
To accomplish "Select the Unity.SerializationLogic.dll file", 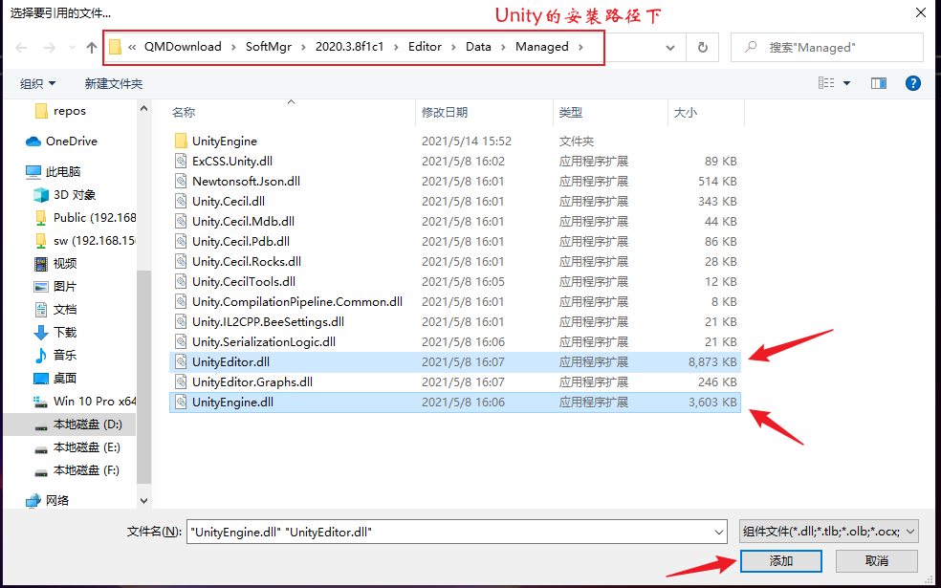I will coord(454,342).
